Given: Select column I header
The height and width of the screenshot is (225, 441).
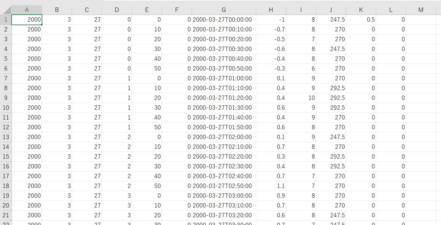Looking at the screenshot, I should click(x=301, y=10).
